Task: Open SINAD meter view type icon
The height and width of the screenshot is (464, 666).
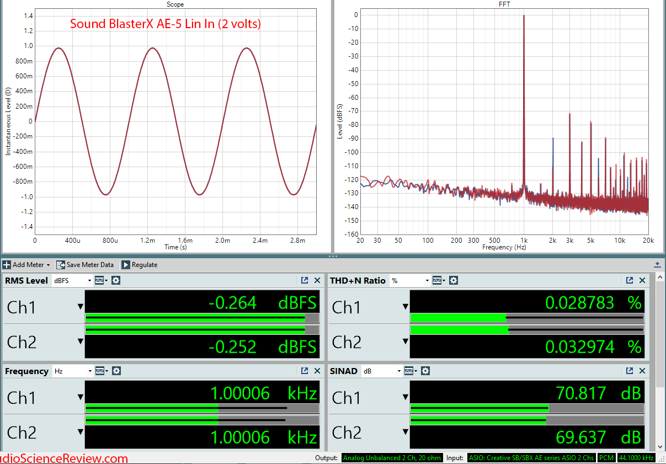Action: tap(410, 371)
